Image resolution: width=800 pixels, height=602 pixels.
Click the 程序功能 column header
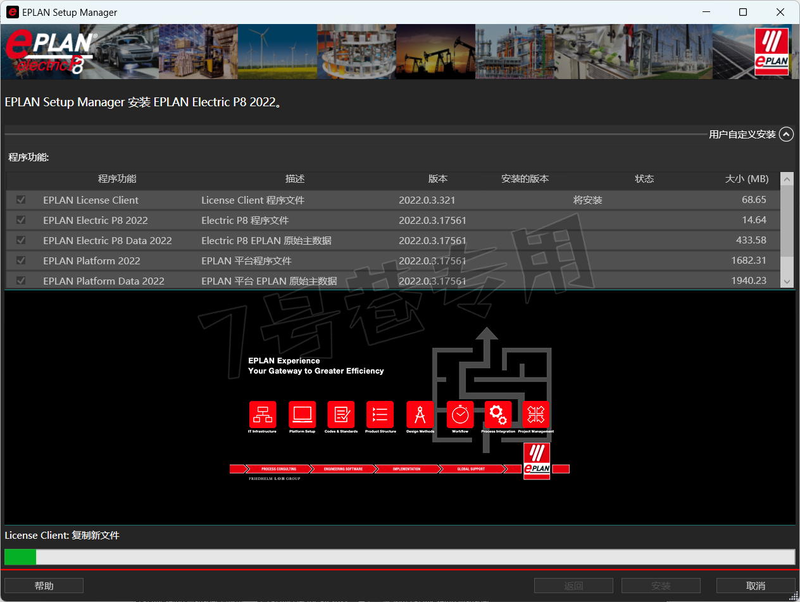pyautogui.click(x=117, y=179)
